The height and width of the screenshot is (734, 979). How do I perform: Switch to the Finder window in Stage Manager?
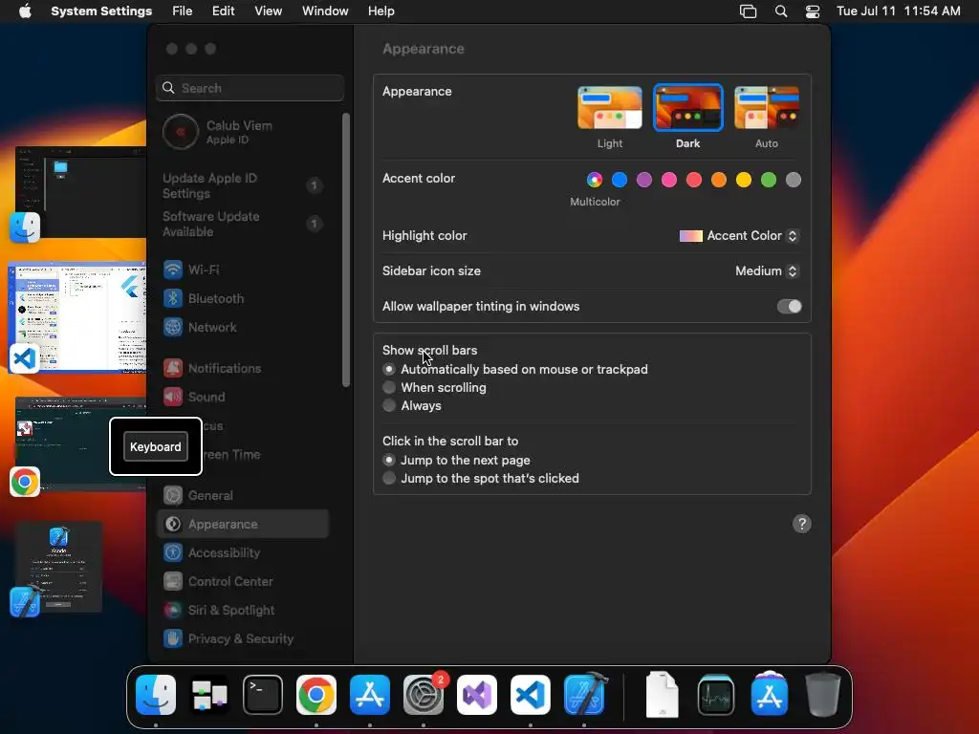pyautogui.click(x=80, y=191)
